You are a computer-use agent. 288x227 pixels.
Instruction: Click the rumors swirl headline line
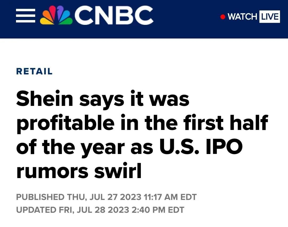click(x=79, y=171)
